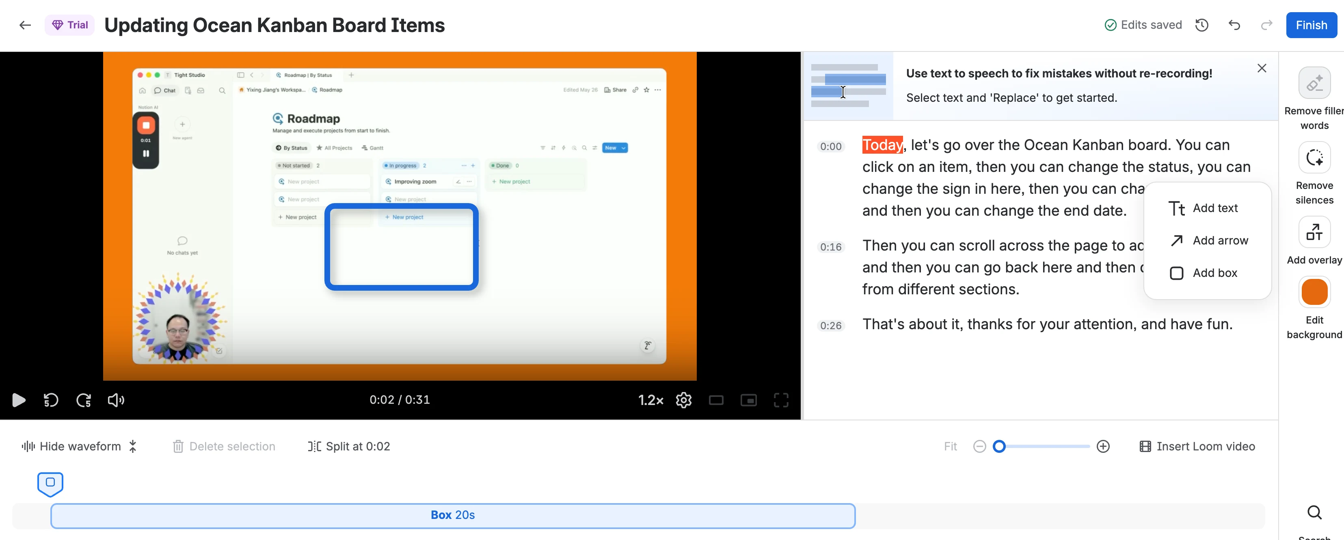
Task: Select the highlighted word Today
Action: [x=882, y=145]
